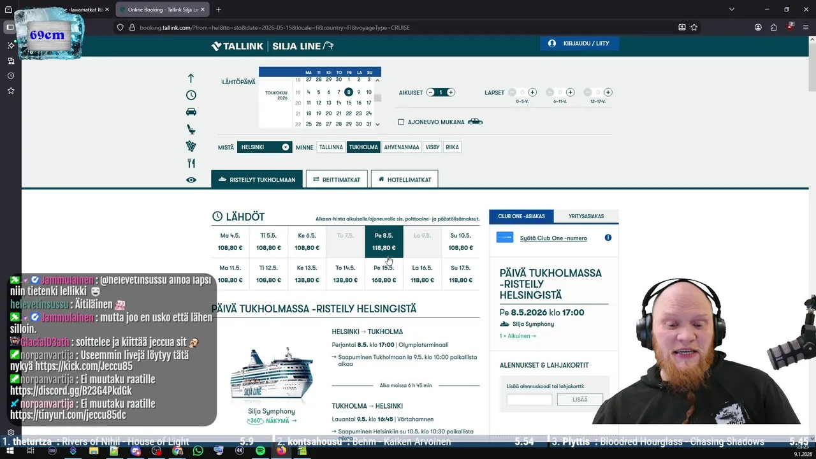
Task: Switch to Risteilyt Tukholmaan tab
Action: tap(257, 179)
